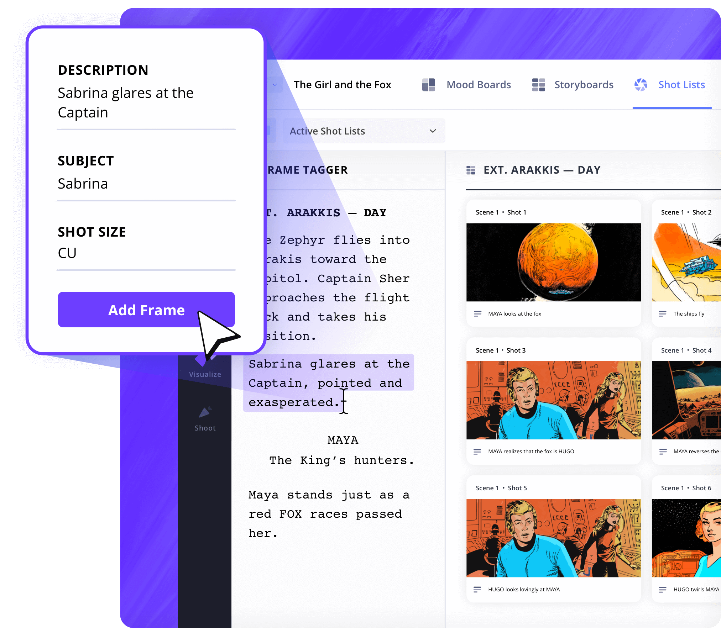721x628 pixels.
Task: Click the Scene 1 • Shot 2 label
Action: (x=686, y=212)
